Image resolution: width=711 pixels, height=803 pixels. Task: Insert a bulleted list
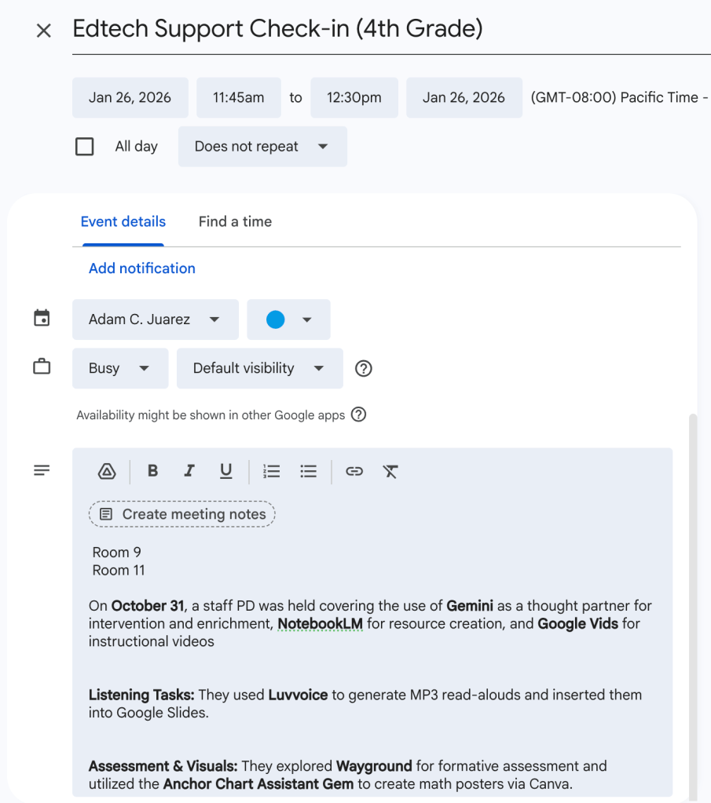(x=309, y=471)
